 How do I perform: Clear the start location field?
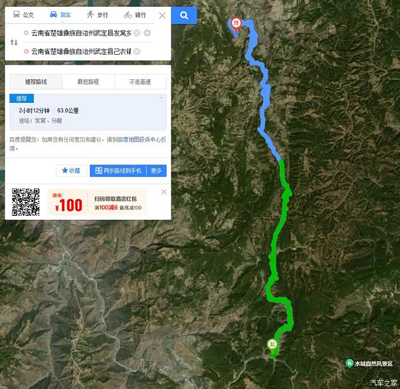click(137, 33)
